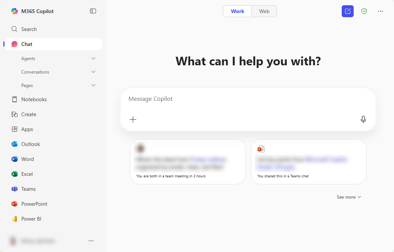Launch Teams from the sidebar
Screen dimensions: 394x252
[28, 189]
